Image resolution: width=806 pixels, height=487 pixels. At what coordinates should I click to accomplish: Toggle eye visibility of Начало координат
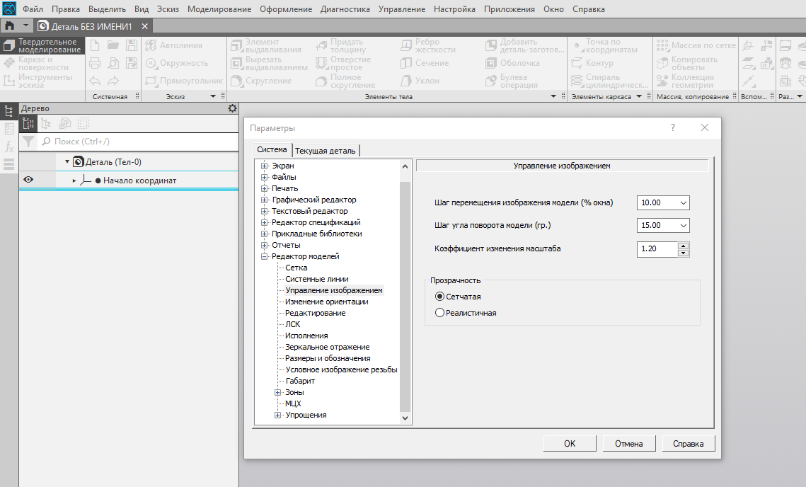(28, 181)
